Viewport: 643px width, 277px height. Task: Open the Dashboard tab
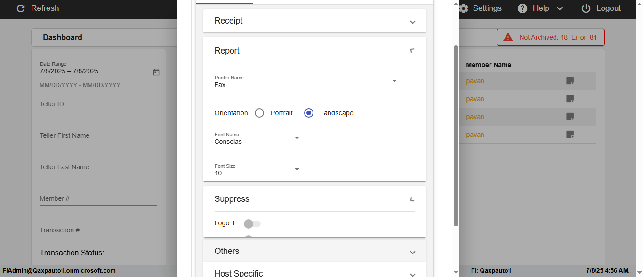[63, 37]
